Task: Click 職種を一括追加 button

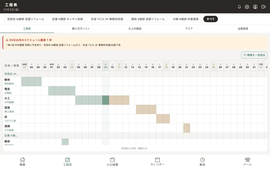Action: pos(254,55)
